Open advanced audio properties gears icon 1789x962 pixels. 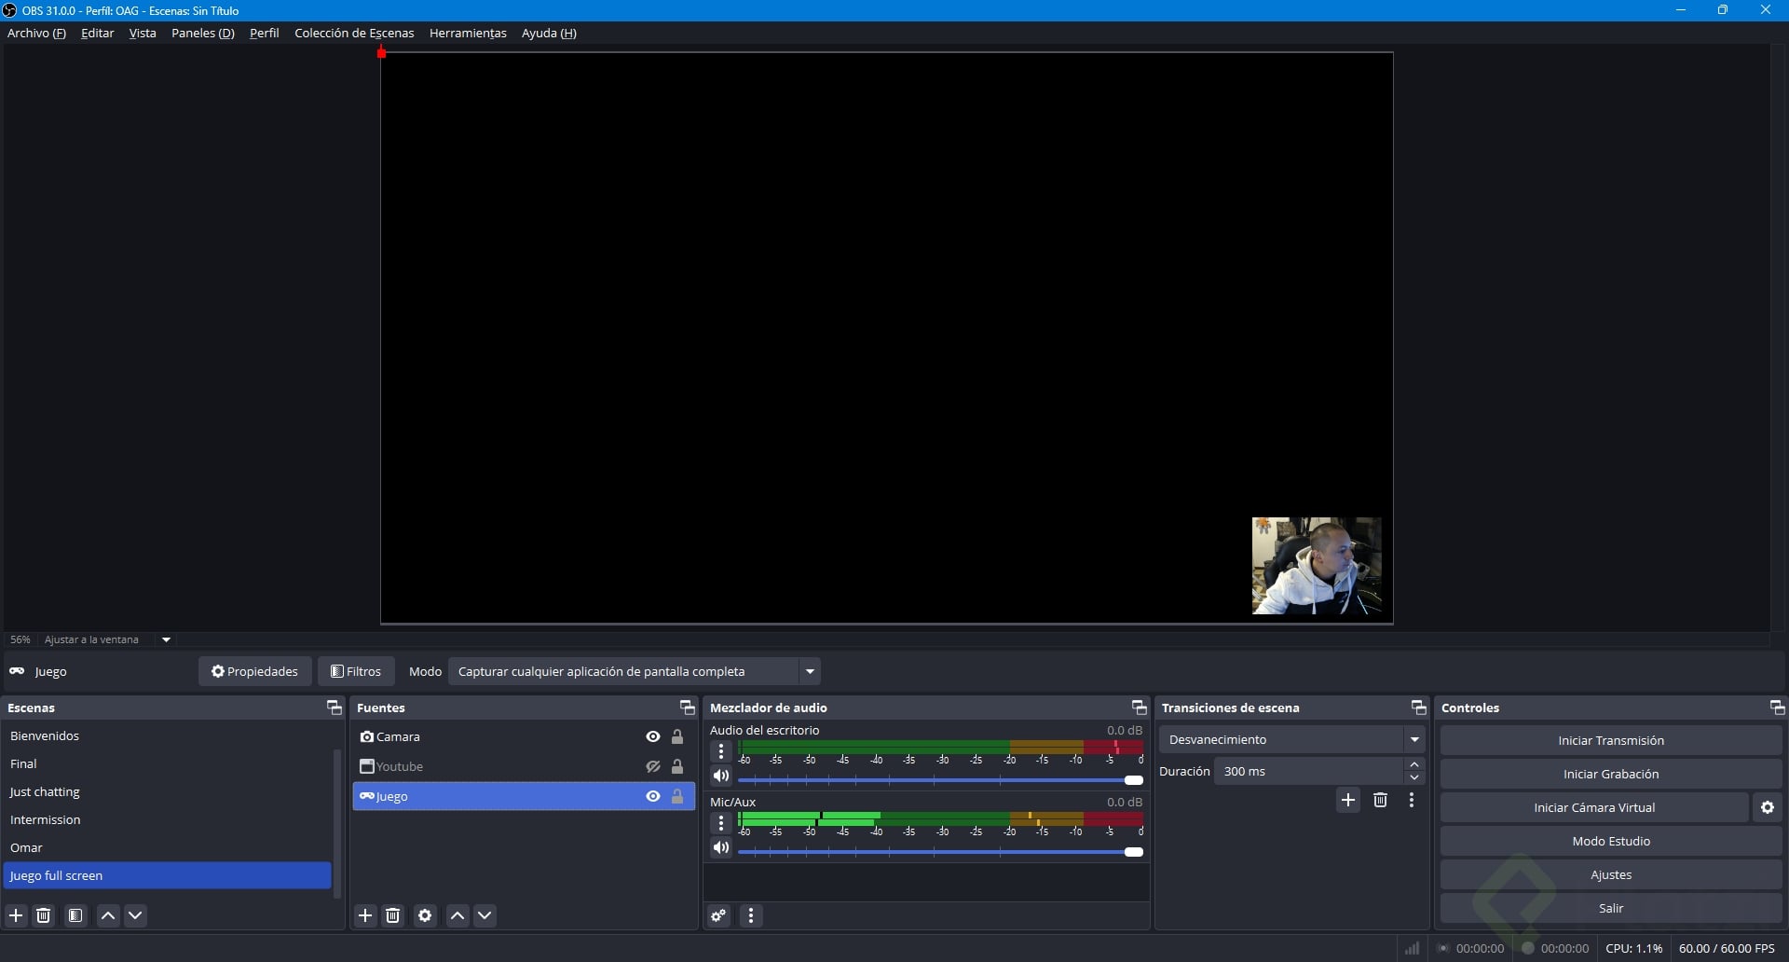(719, 916)
